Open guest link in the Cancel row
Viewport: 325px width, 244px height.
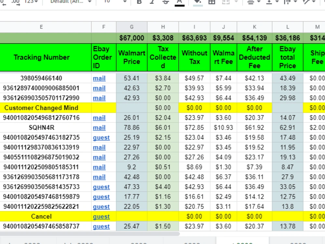coord(101,217)
